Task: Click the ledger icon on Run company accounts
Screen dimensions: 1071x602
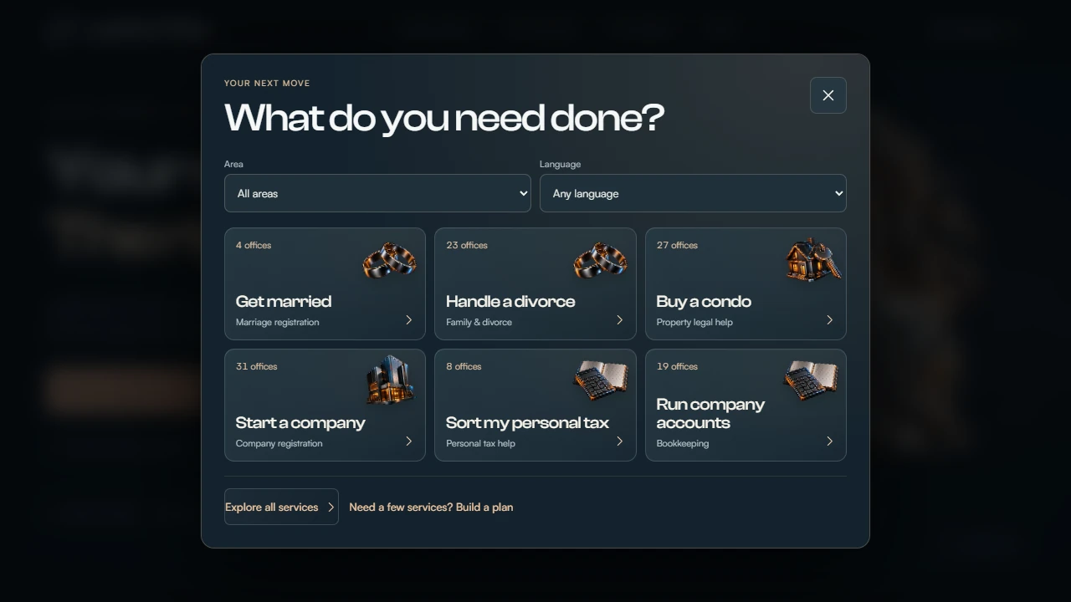Action: (812, 381)
